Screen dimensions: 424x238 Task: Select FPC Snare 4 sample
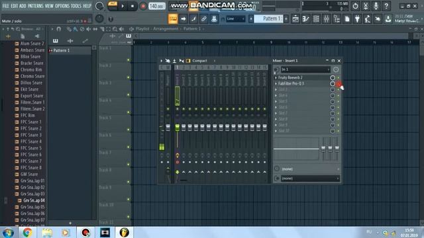coord(31,141)
